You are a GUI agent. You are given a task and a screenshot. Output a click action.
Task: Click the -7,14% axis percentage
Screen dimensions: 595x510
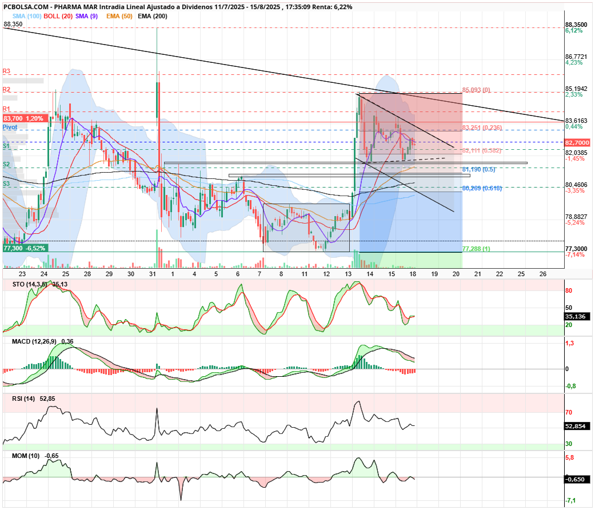pos(575,254)
